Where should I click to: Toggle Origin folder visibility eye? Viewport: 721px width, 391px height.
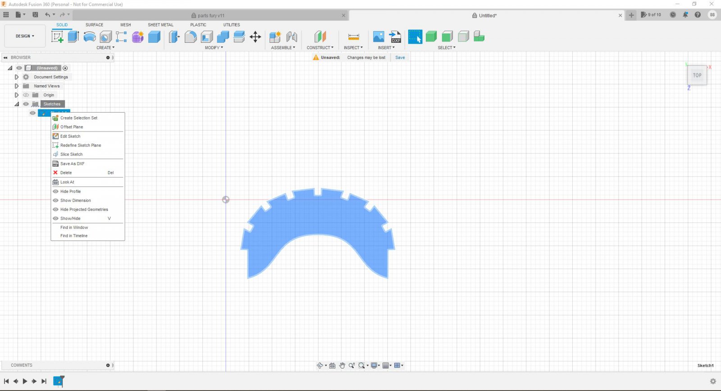(26, 95)
